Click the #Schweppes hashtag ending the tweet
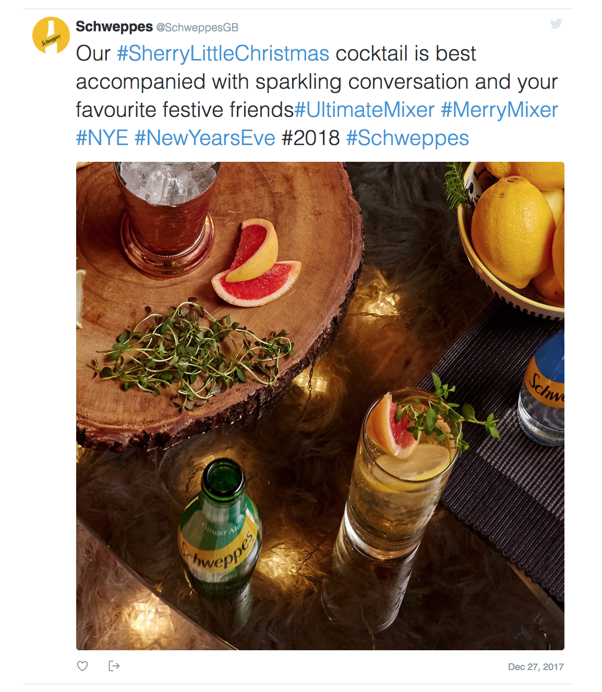Viewport: 602px width, 692px height. 407,138
